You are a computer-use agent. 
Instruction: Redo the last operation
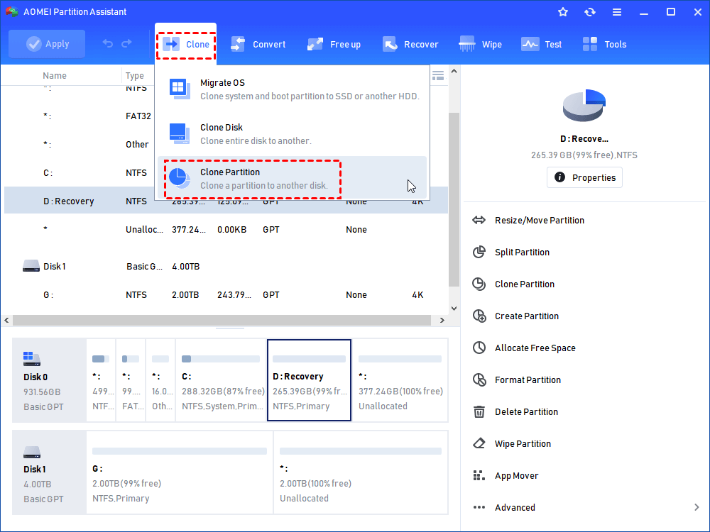127,43
